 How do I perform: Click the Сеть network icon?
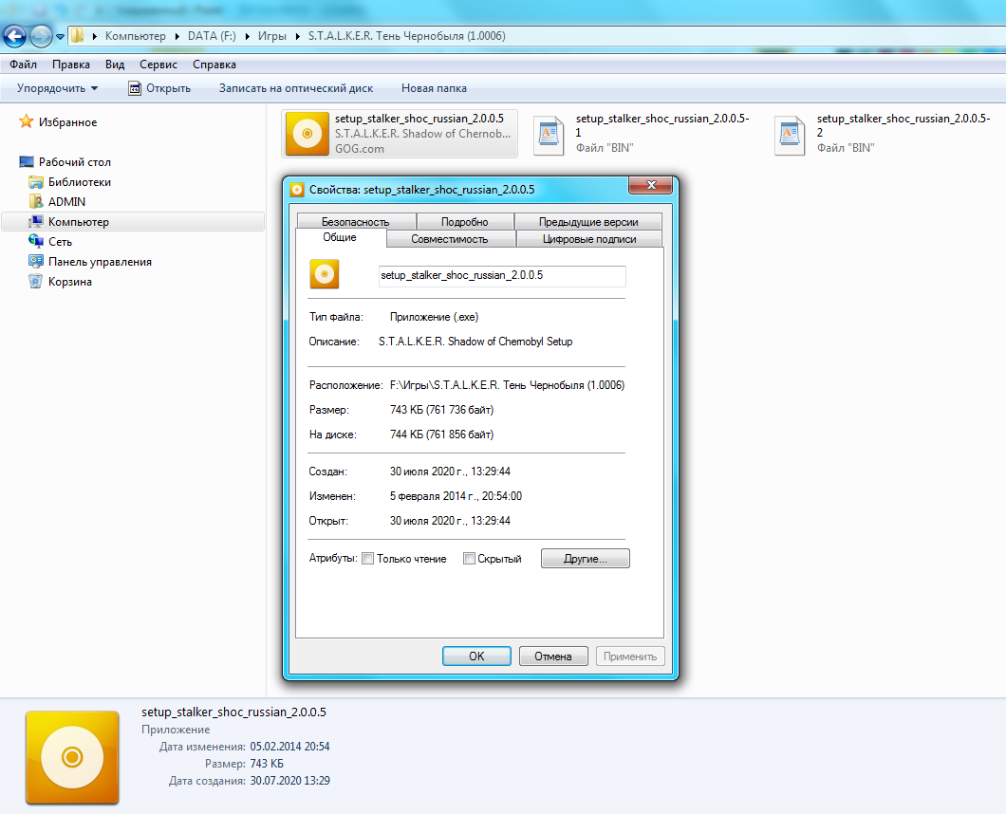click(x=35, y=241)
